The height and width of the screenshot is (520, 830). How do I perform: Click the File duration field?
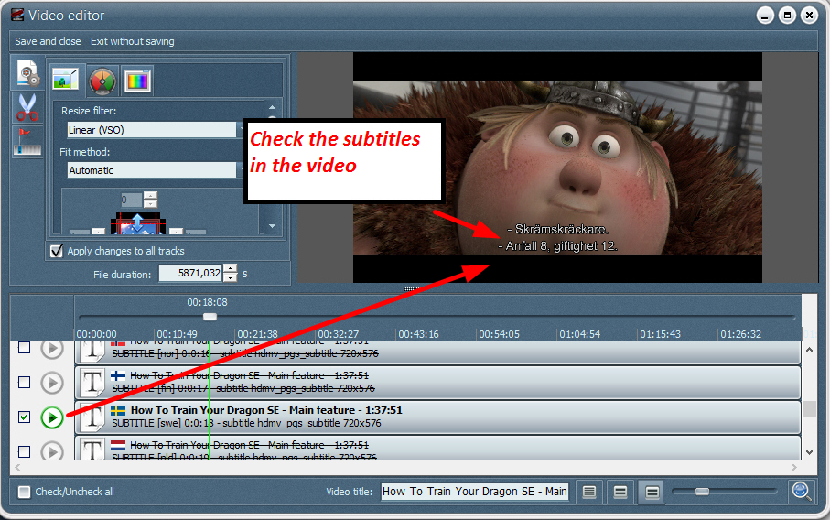pyautogui.click(x=190, y=273)
